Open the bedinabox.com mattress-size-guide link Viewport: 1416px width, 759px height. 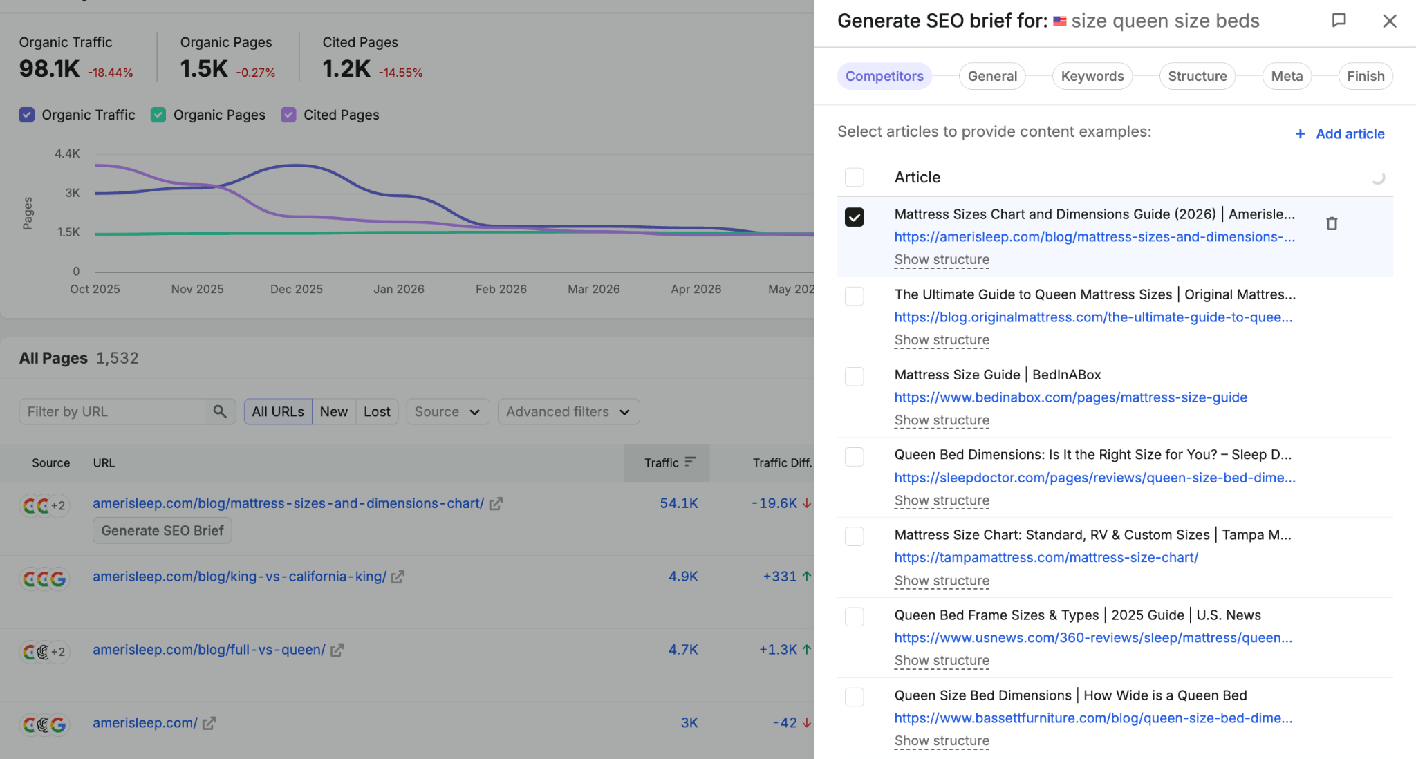pos(1071,397)
